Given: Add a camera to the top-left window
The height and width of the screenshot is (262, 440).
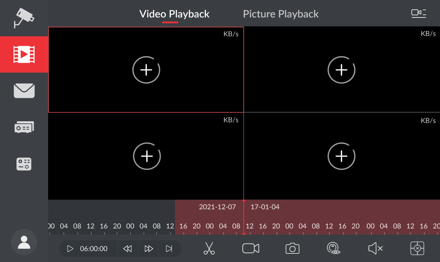Looking at the screenshot, I should pyautogui.click(x=146, y=70).
